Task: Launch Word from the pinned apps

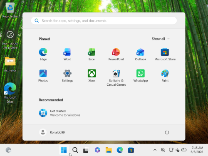Action: pyautogui.click(x=67, y=54)
